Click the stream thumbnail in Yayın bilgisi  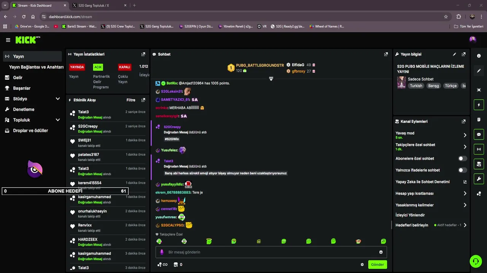tap(401, 82)
